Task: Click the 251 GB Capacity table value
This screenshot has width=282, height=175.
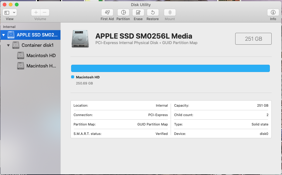Action: [x=263, y=105]
